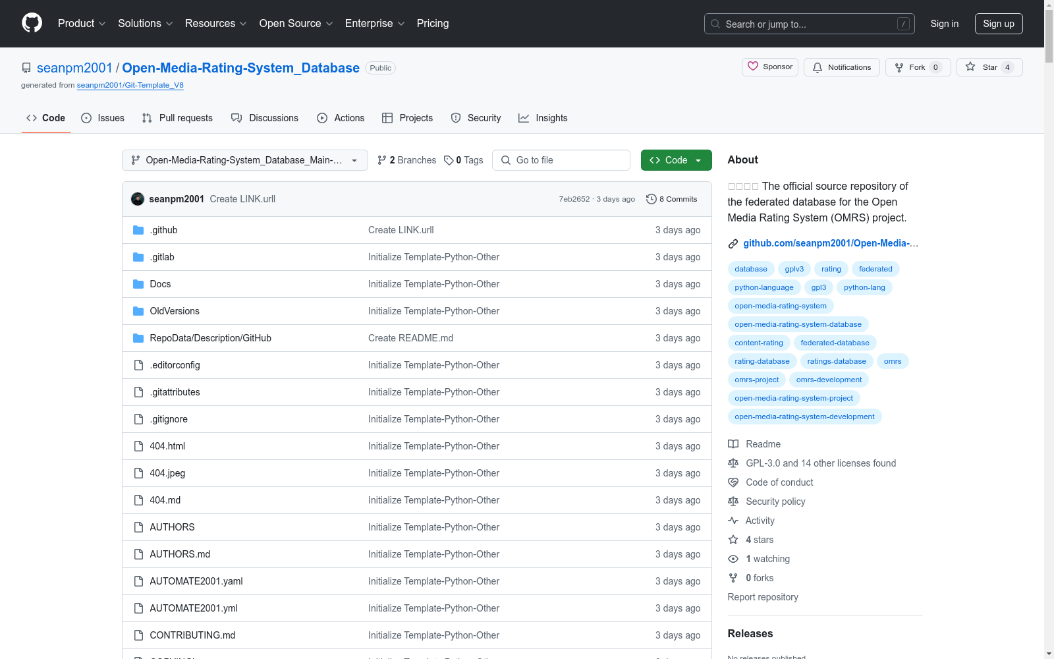
Task: Click the Sign up button
Action: click(999, 24)
